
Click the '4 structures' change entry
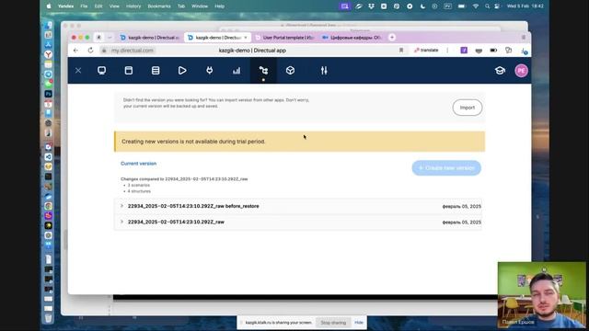tap(139, 191)
